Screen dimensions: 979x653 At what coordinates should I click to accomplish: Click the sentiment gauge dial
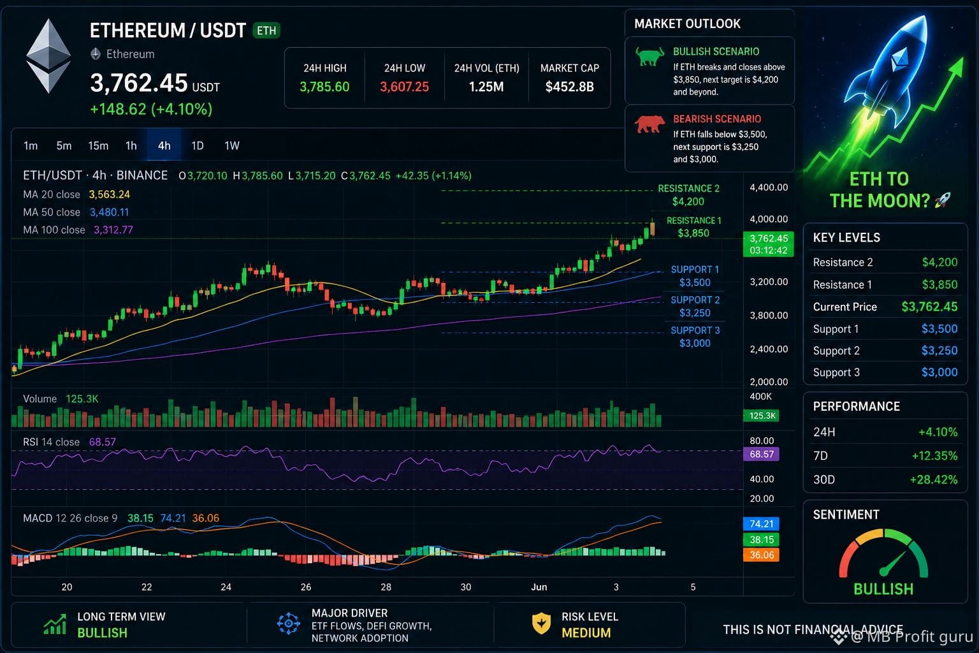[883, 554]
